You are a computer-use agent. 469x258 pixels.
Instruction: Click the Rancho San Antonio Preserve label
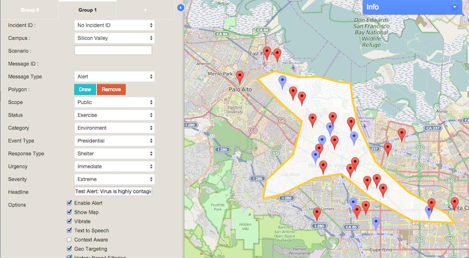pyautogui.click(x=284, y=234)
